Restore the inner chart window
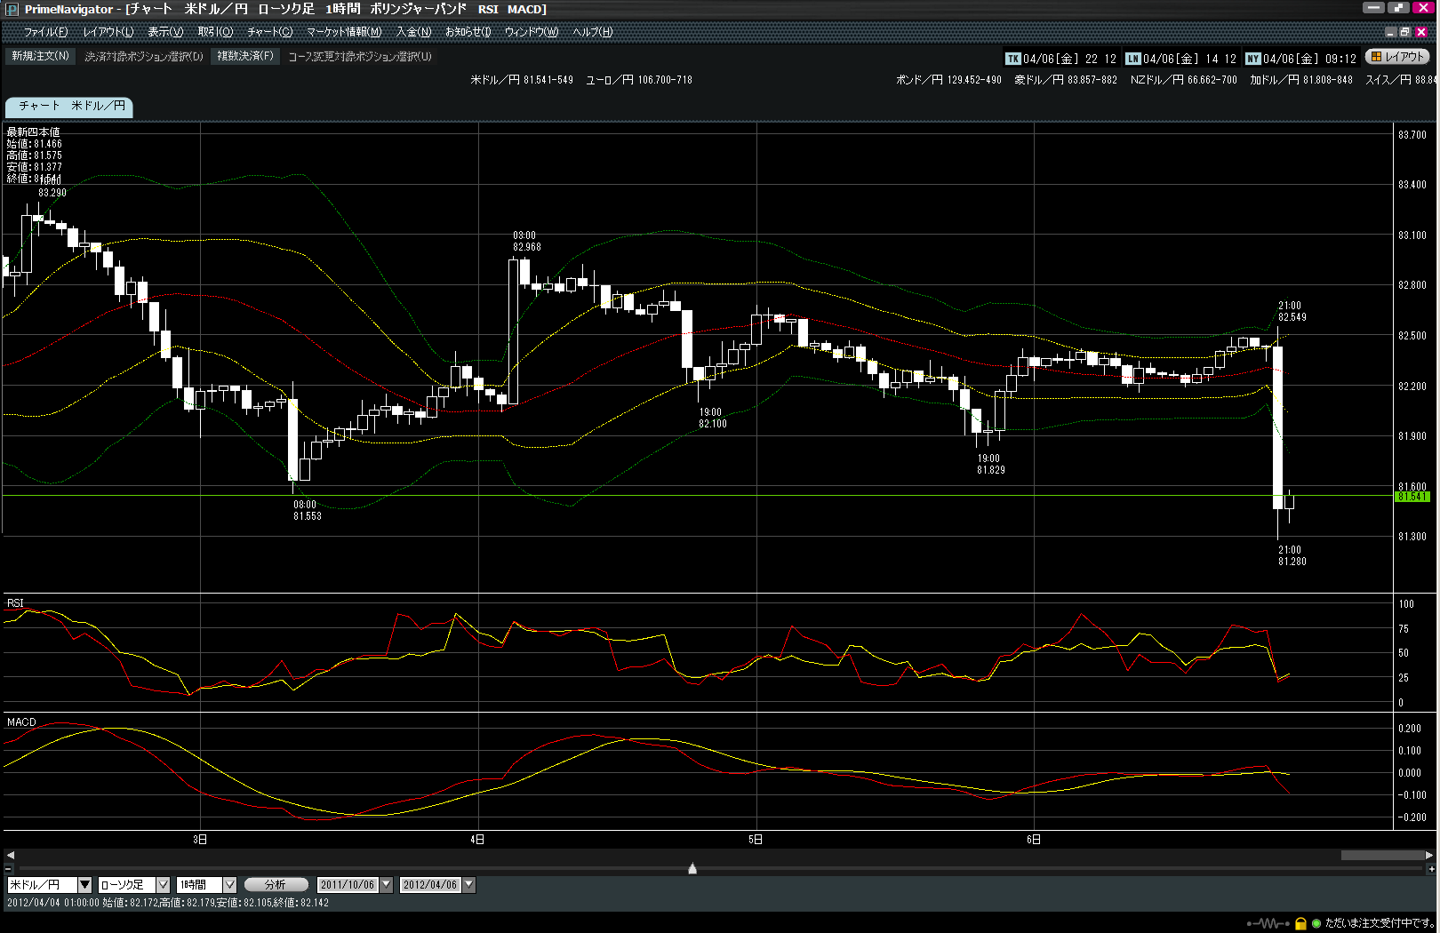The image size is (1440, 933). pos(1404,32)
